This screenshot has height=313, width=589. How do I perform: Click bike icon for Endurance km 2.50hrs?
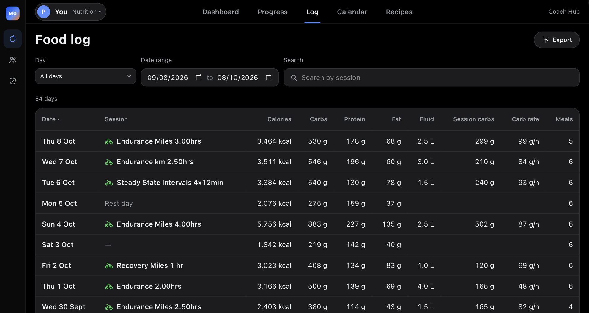pyautogui.click(x=109, y=162)
